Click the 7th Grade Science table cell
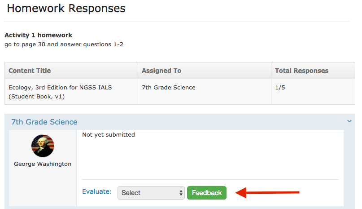Image resolution: width=362 pixels, height=209 pixels. [x=169, y=88]
